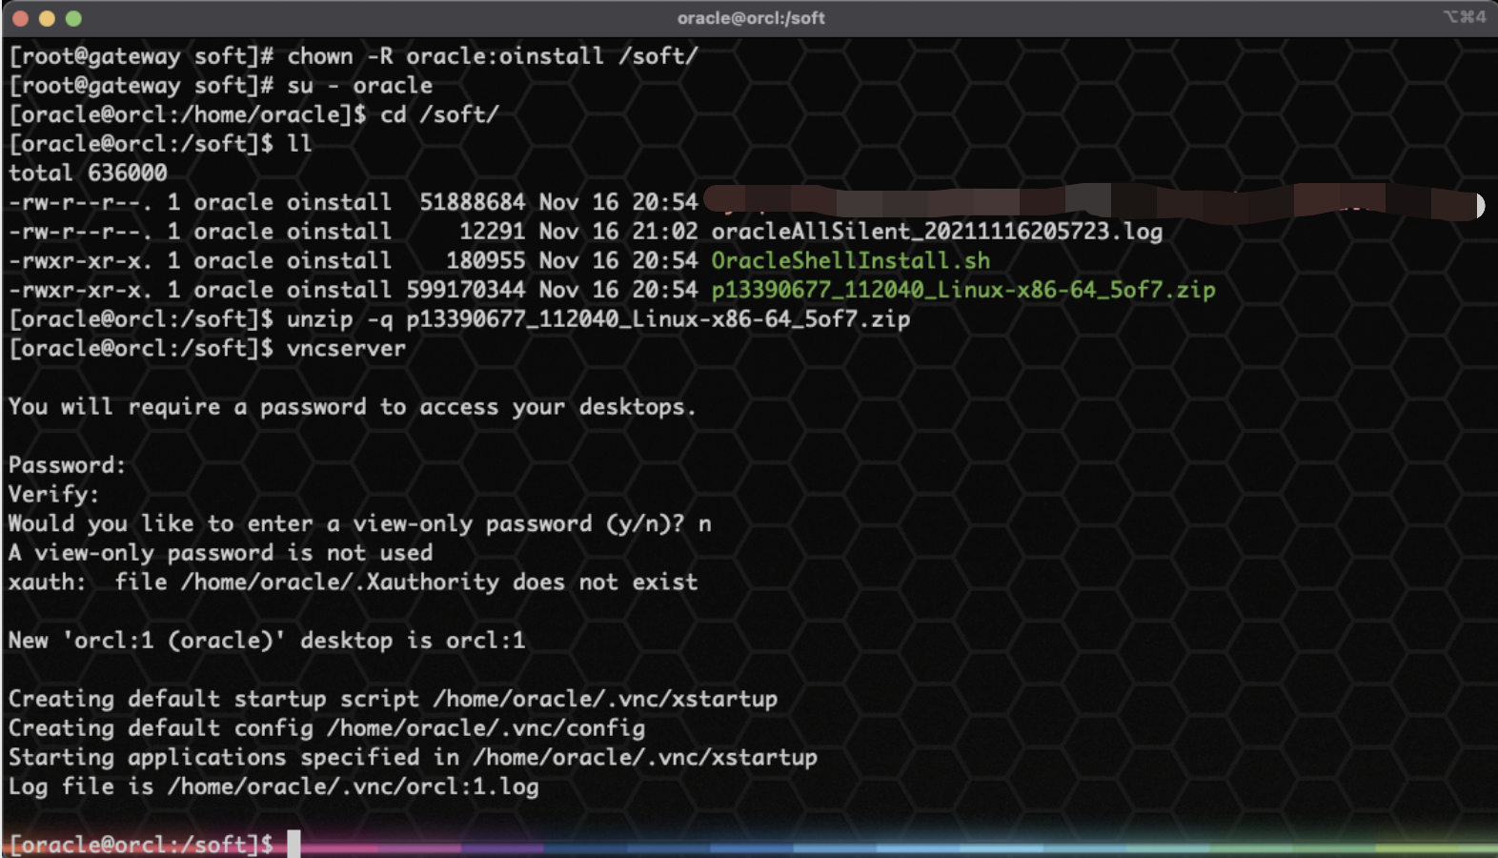
Task: Click the 'vncserver' command text
Action: [x=346, y=349]
